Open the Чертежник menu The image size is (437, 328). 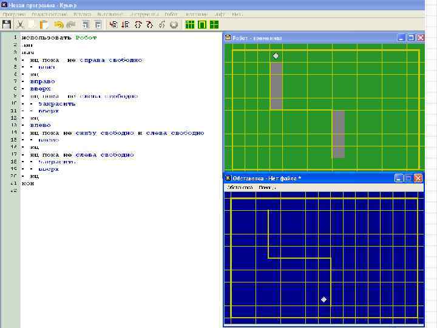197,14
